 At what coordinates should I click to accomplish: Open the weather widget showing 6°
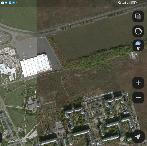[138, 45]
